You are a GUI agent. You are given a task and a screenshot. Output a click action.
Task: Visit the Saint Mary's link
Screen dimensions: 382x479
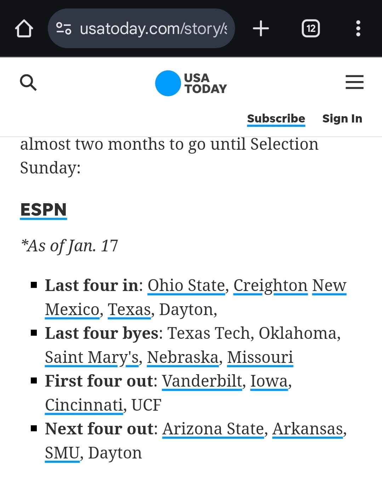[92, 357]
